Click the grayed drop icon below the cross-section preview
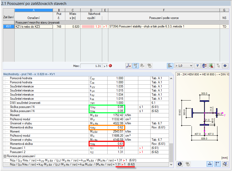The width and height of the screenshot is (232, 171). coord(187,164)
